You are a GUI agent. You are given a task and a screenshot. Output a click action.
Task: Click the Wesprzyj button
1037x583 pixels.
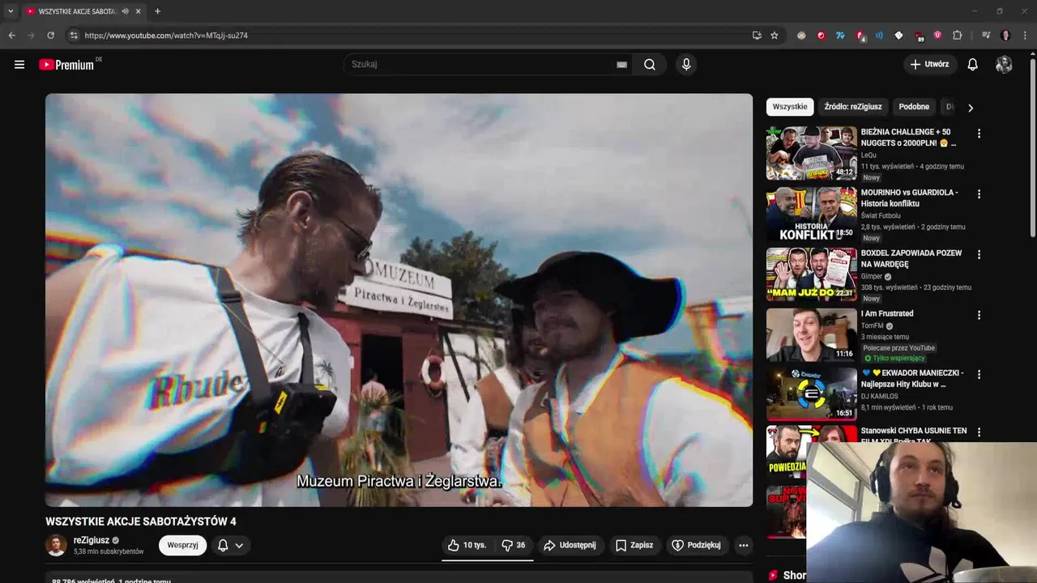tap(182, 546)
